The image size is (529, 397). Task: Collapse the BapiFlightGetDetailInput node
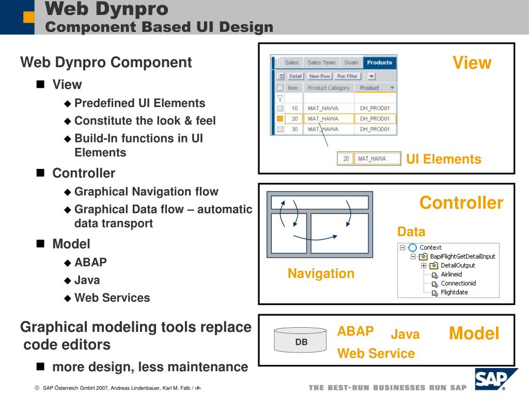pos(413,256)
